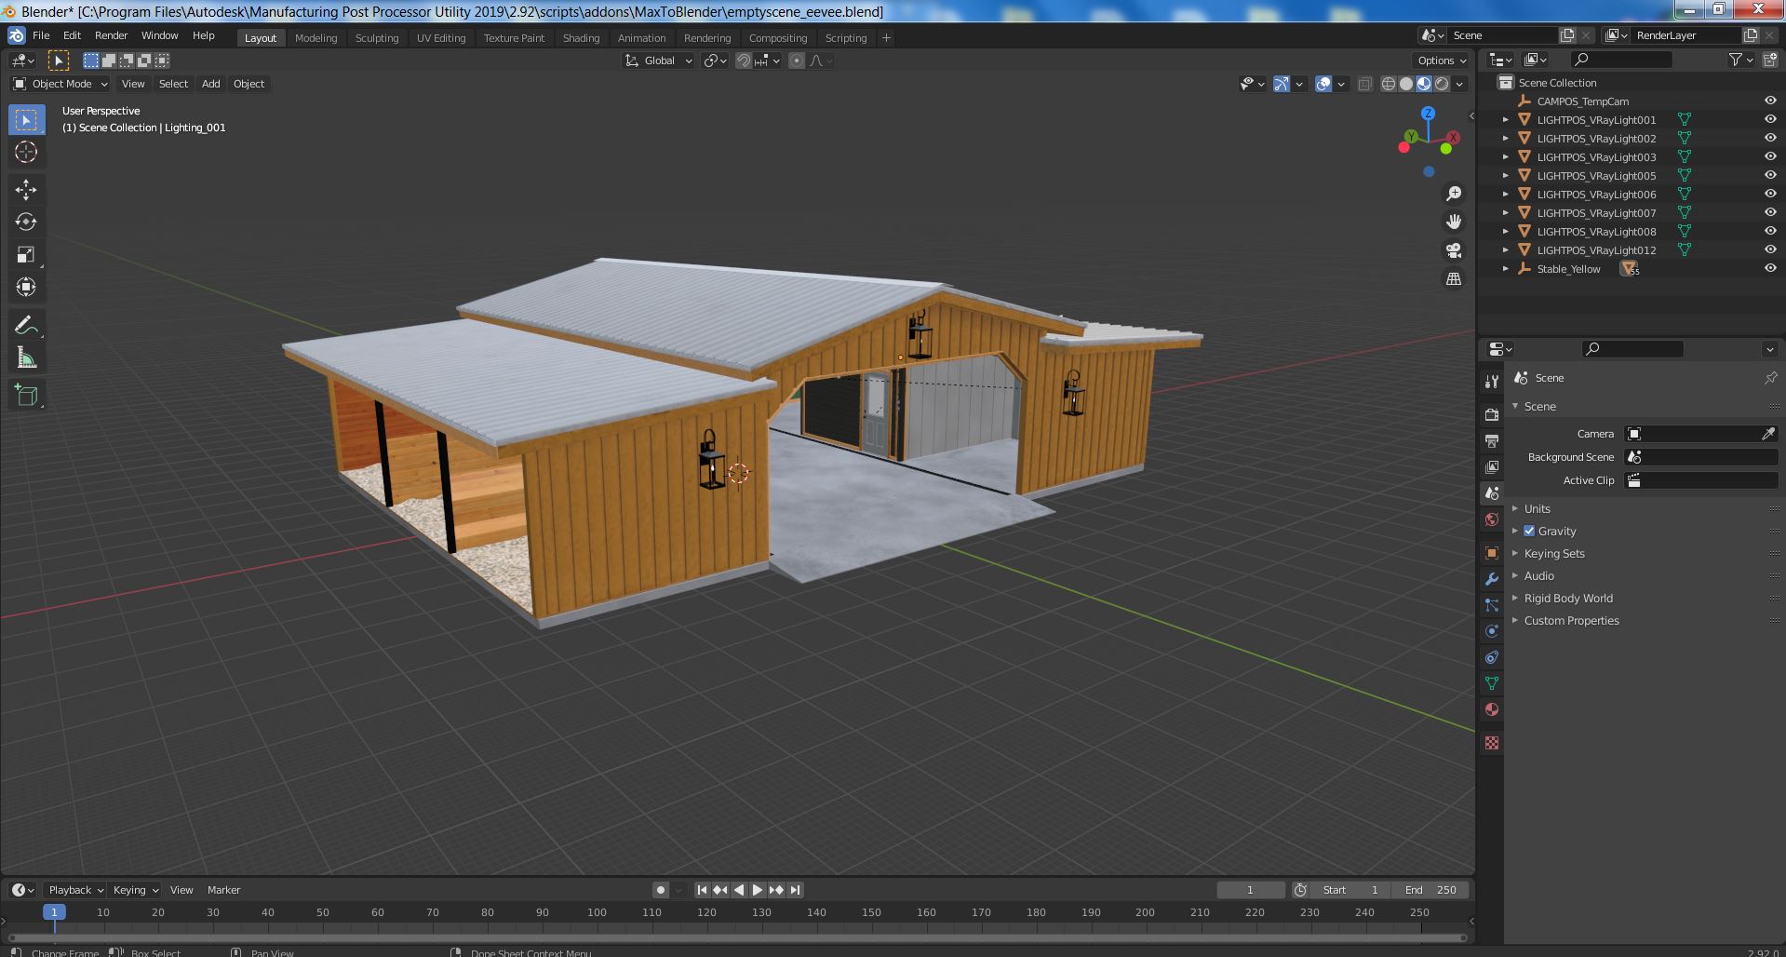Open the Tool properties tab

click(1492, 381)
